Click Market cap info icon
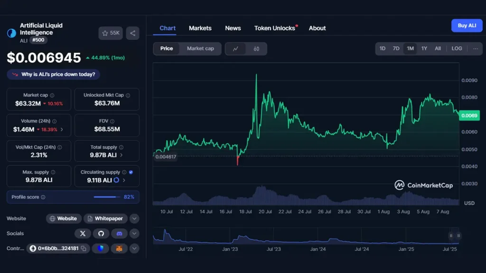 [x=52, y=95]
